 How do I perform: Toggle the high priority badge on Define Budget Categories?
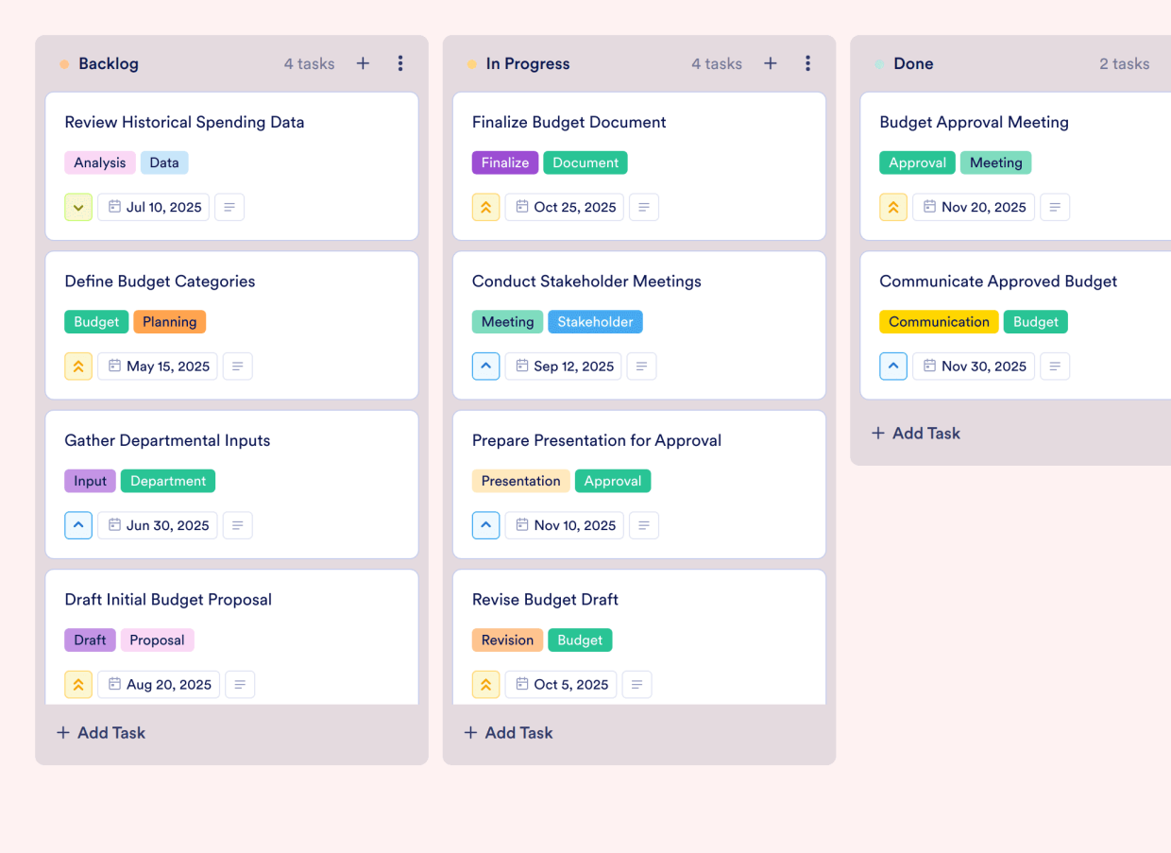point(78,366)
